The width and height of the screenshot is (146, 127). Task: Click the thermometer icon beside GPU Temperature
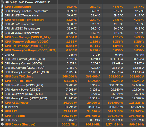pos(2,7)
